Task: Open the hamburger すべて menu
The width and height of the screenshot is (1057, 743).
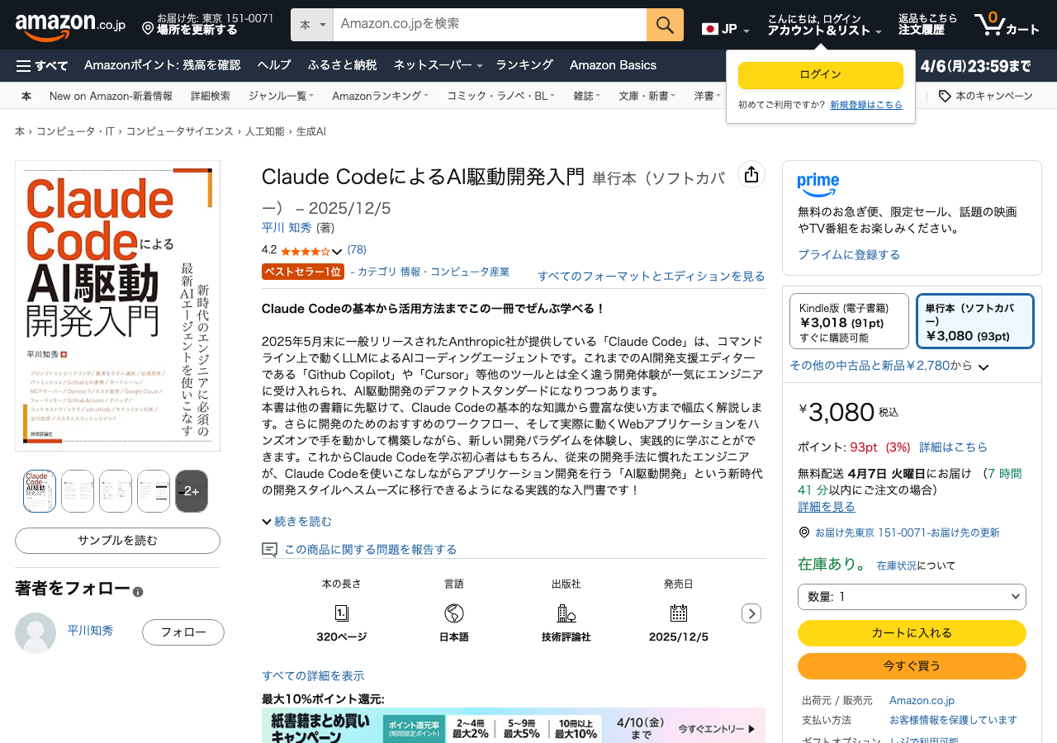Action: (42, 65)
